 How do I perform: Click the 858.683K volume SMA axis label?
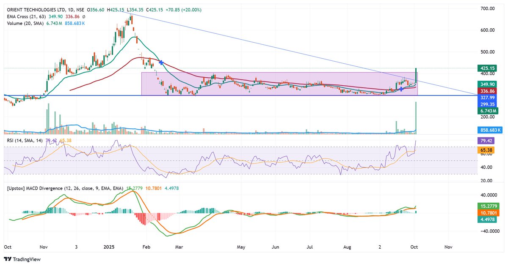coord(489,130)
